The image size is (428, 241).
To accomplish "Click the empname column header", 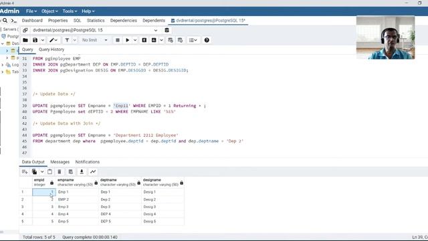I will [78, 182].
